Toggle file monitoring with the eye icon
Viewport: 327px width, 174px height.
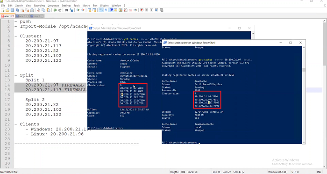[x=135, y=10]
